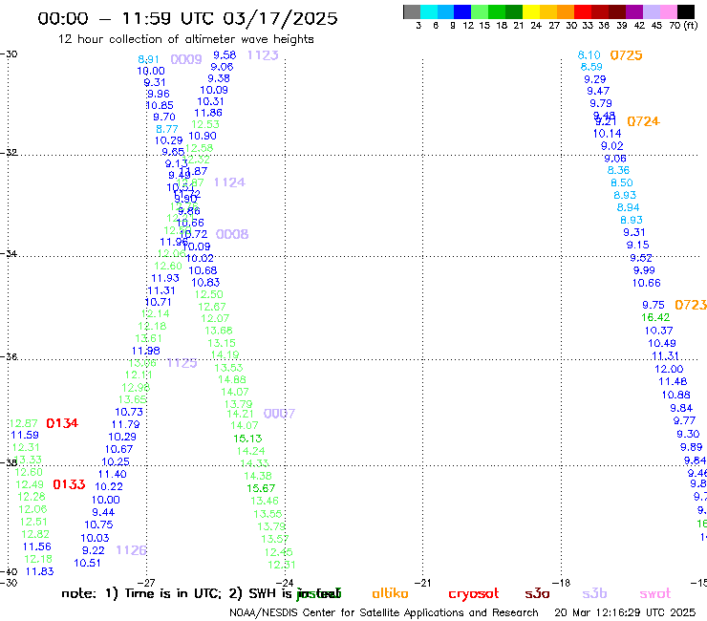Select s3b track label 1124
Image resolution: width=707 pixels, height=621 pixels.
tap(229, 182)
